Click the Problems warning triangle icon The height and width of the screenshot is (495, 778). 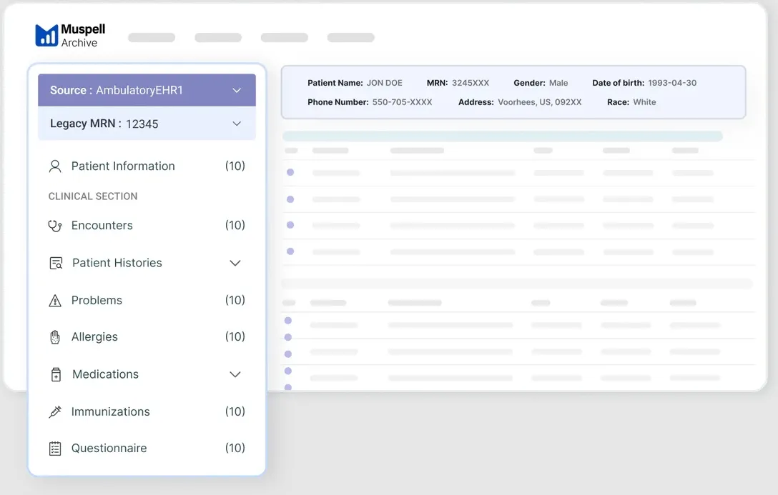coord(55,301)
